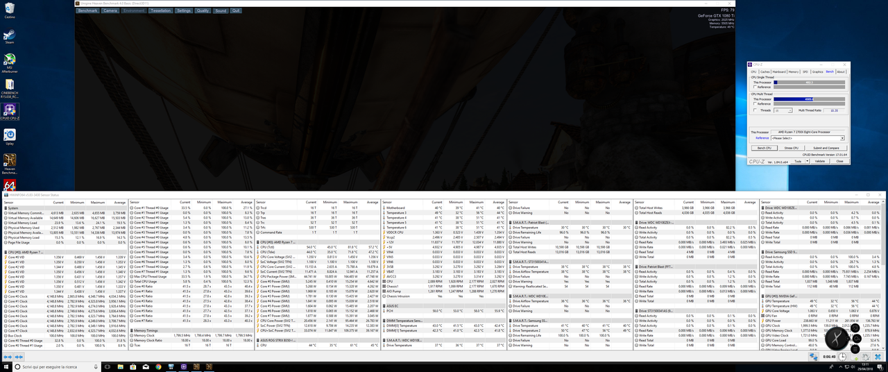Click the Bench CPU button
The image size is (888, 372).
click(765, 148)
